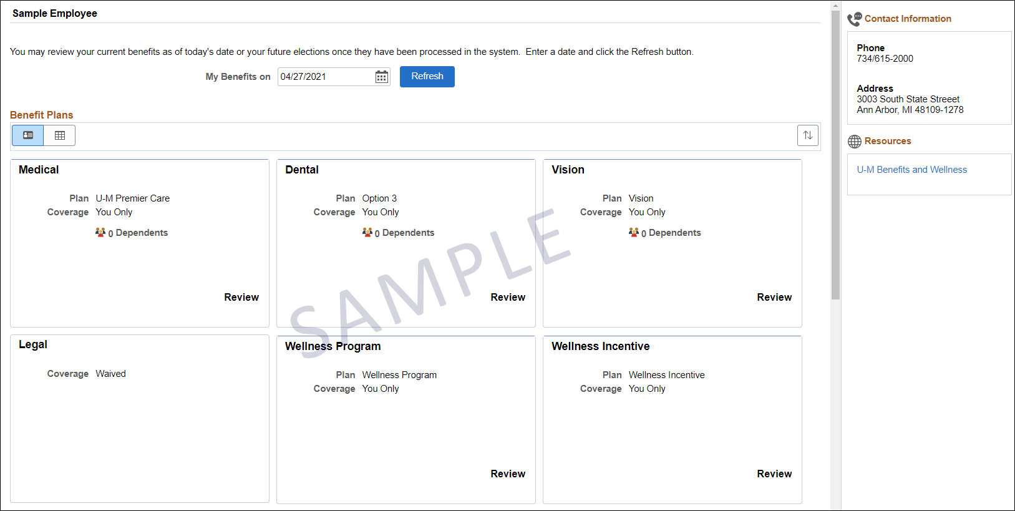Click the Ann Arbor, MI 48109-1278 line

[910, 110]
